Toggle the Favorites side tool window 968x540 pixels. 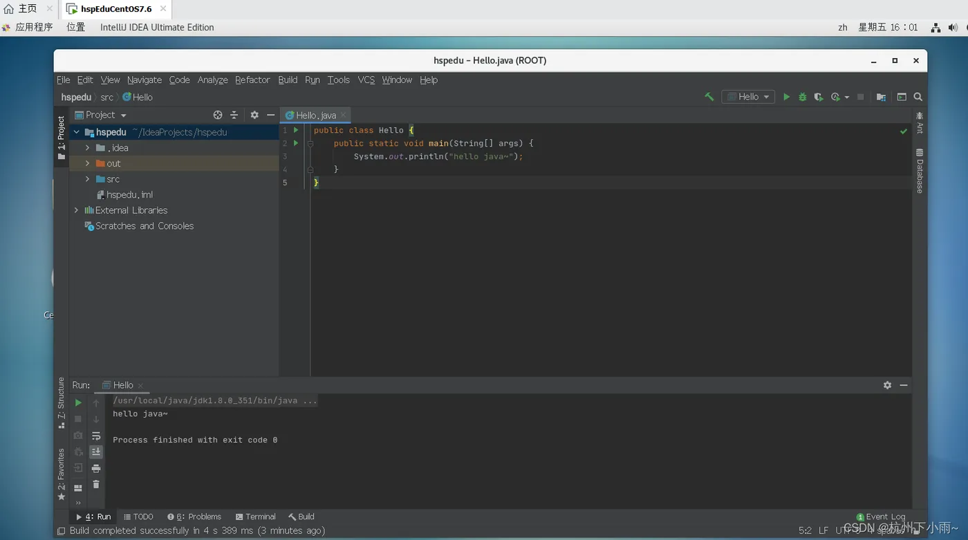61,474
